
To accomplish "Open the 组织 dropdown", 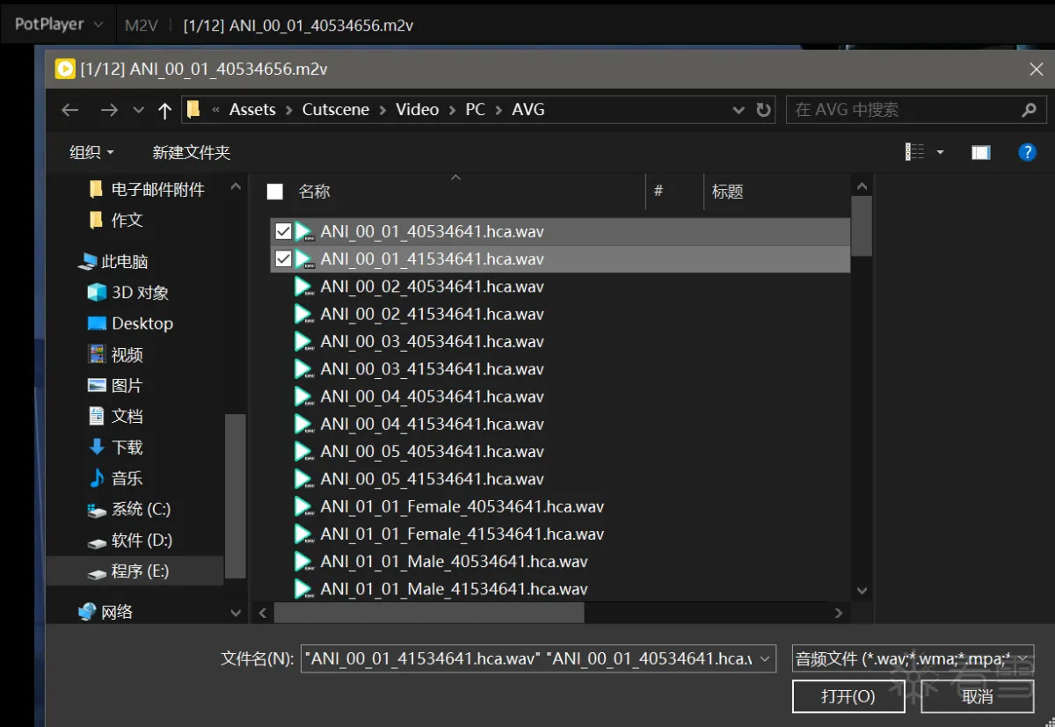I will point(89,151).
